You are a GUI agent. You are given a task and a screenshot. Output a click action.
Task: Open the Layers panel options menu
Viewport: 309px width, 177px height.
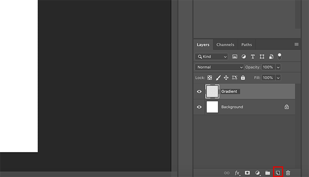click(x=297, y=45)
